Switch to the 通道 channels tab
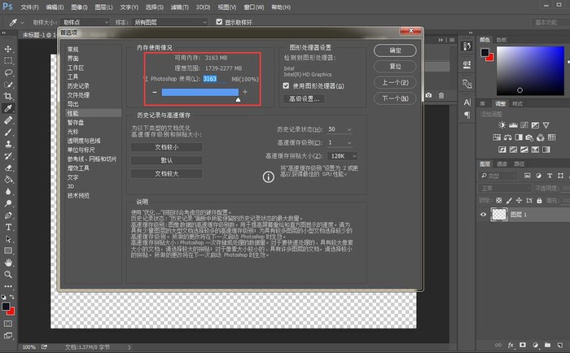The width and height of the screenshot is (570, 353). pyautogui.click(x=502, y=163)
